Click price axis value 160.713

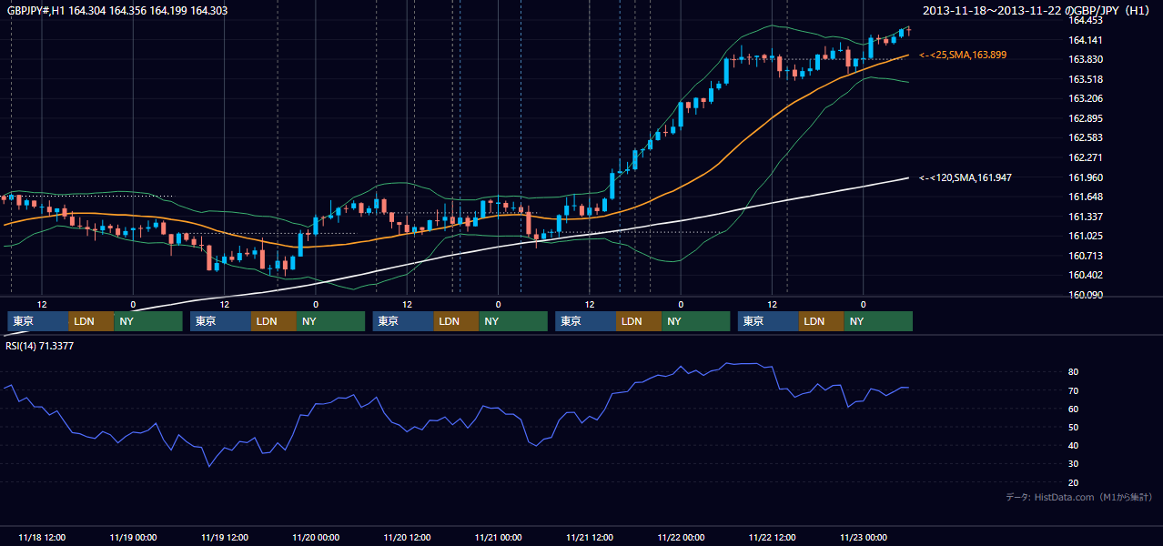1086,256
